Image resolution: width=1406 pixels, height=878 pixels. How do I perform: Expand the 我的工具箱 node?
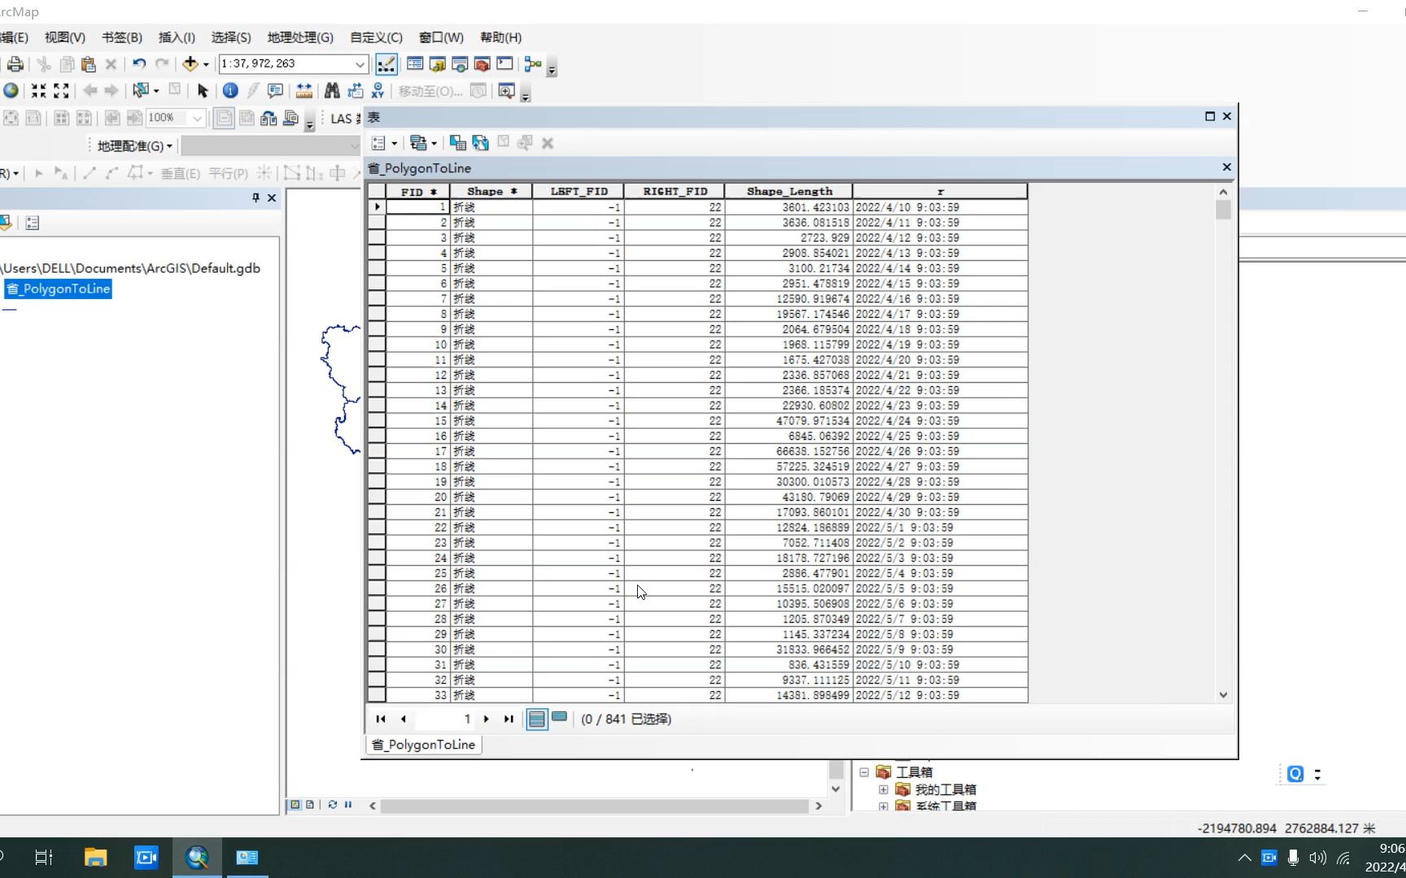point(884,789)
